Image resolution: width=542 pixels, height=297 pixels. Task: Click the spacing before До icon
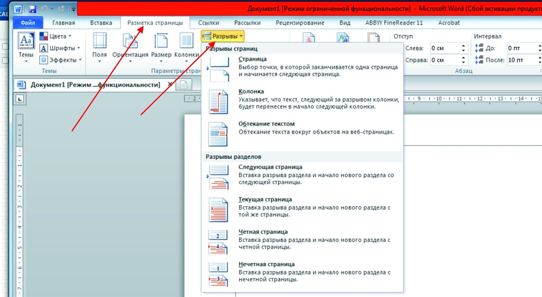pyautogui.click(x=479, y=48)
